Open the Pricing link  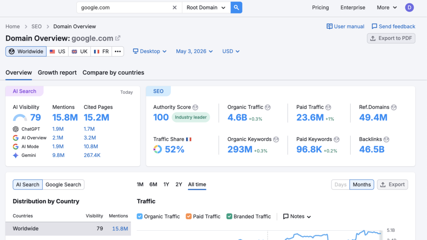(x=320, y=8)
